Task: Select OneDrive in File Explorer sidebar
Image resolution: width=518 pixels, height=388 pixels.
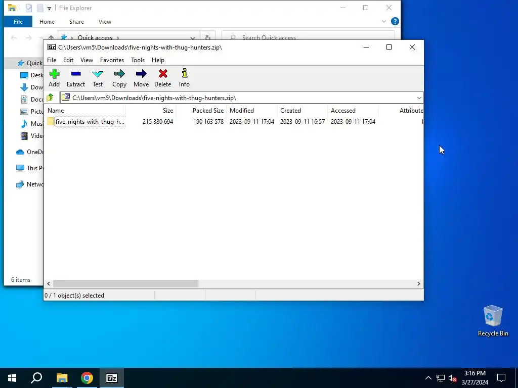Action: click(29, 152)
